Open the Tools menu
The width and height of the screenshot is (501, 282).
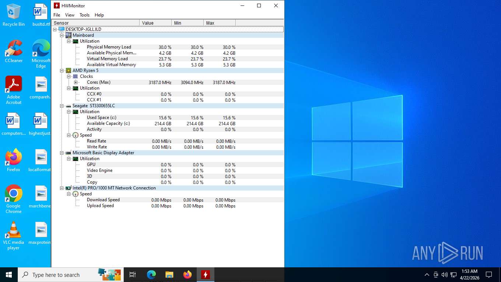tap(85, 15)
